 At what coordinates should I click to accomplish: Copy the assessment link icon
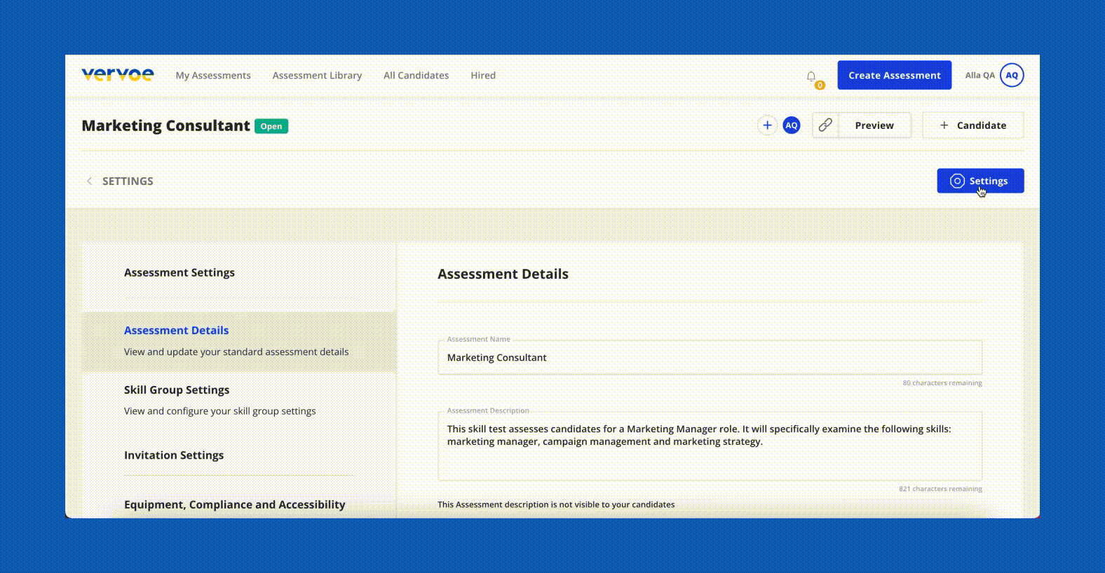[x=825, y=125]
